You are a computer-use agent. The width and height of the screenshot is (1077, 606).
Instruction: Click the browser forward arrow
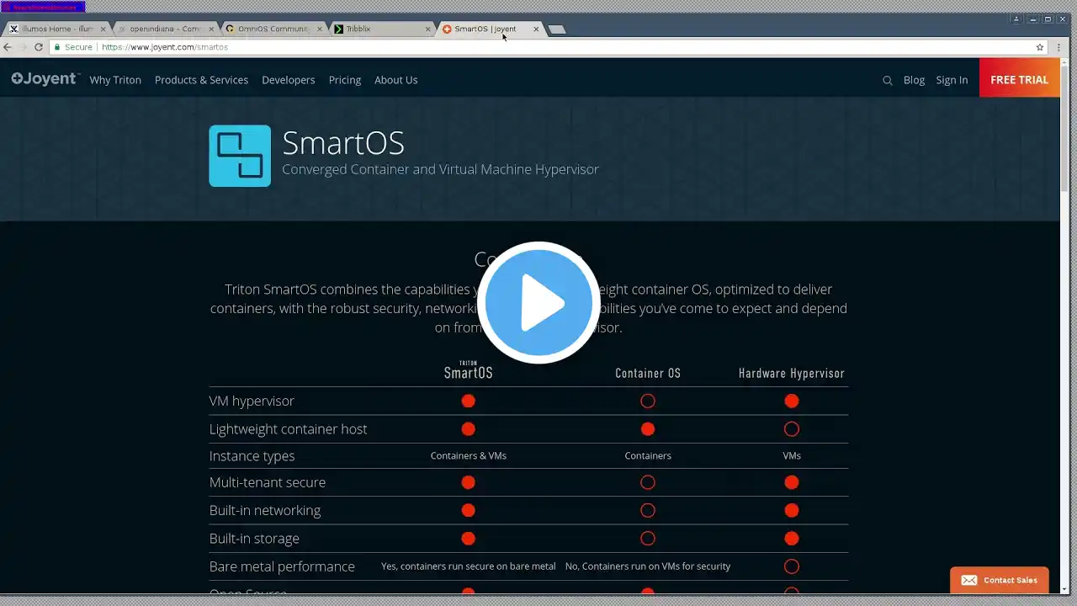coord(23,47)
